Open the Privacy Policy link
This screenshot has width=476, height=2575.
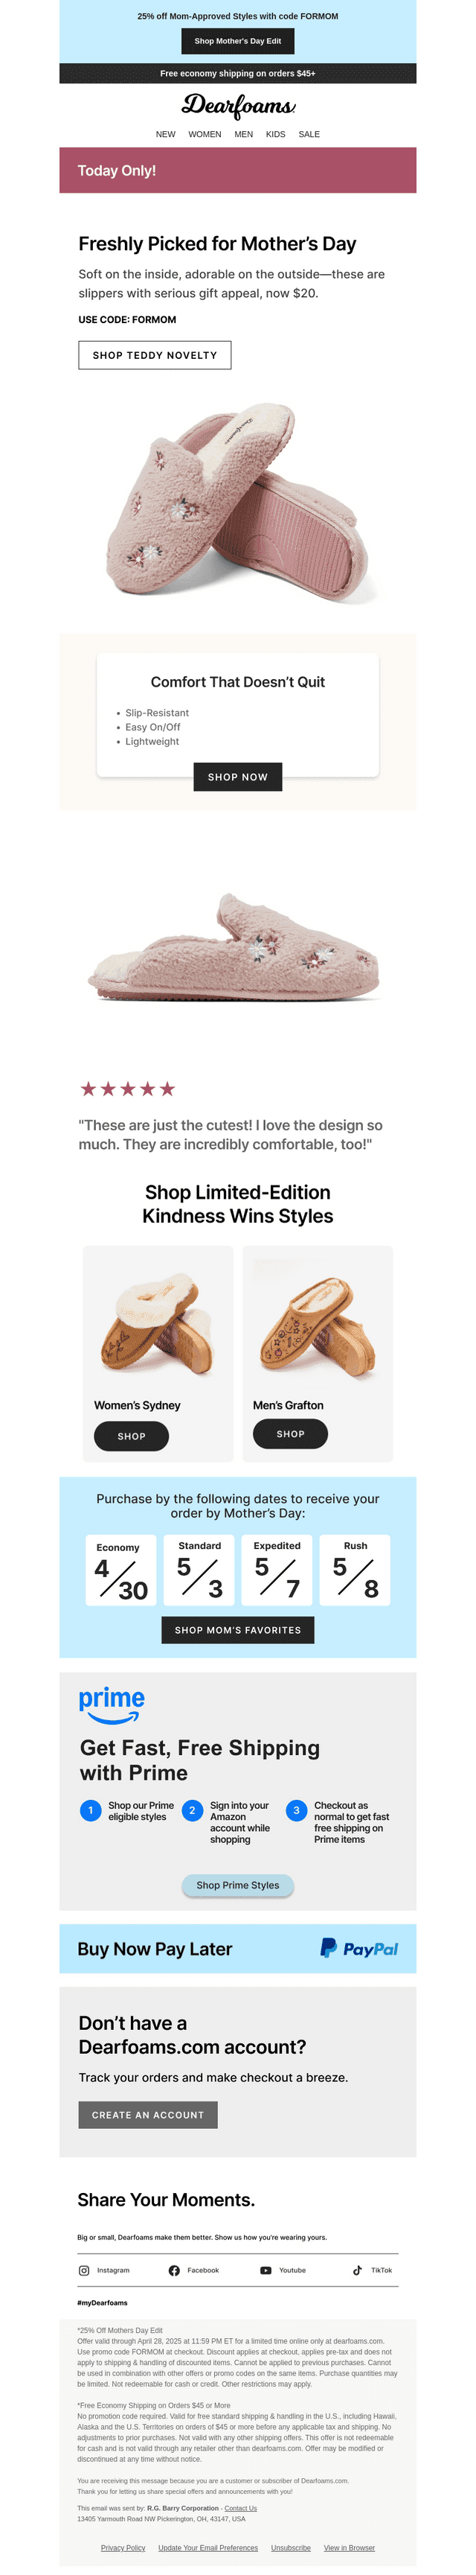[123, 2547]
